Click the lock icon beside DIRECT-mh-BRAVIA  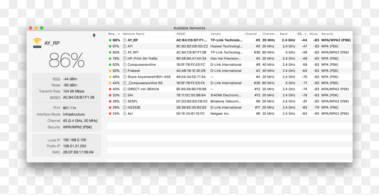click(x=124, y=89)
